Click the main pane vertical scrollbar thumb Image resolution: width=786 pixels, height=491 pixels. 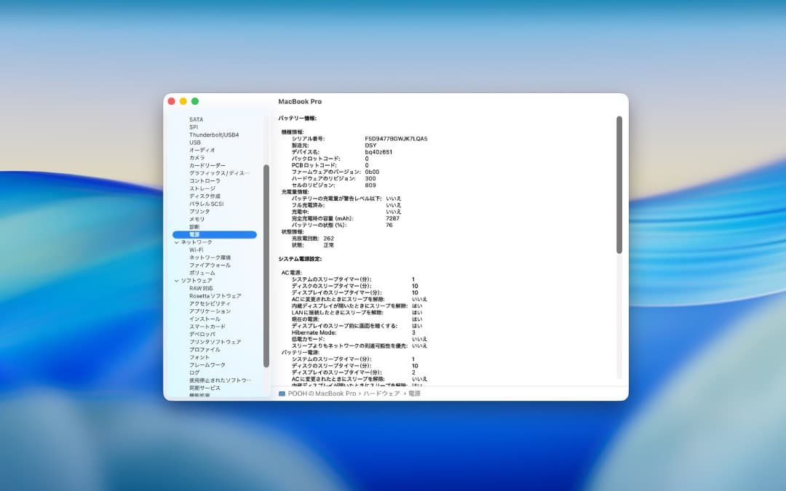(x=619, y=185)
